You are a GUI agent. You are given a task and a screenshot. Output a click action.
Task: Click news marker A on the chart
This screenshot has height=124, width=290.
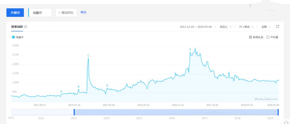[61, 92]
